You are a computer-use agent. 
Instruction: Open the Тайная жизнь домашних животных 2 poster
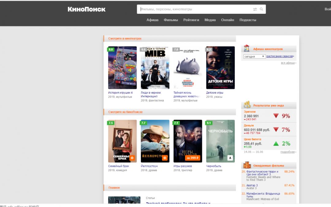(188, 68)
